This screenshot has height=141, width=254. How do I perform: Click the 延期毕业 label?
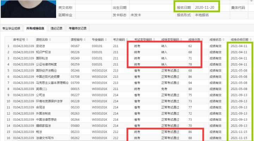coord(65,15)
